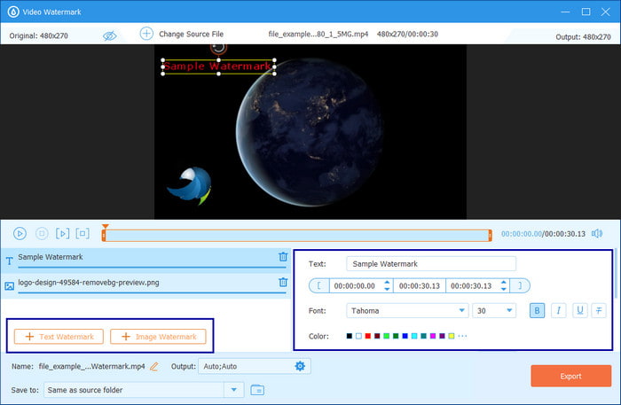Click the volume speaker icon
This screenshot has width=621, height=405.
pos(596,234)
